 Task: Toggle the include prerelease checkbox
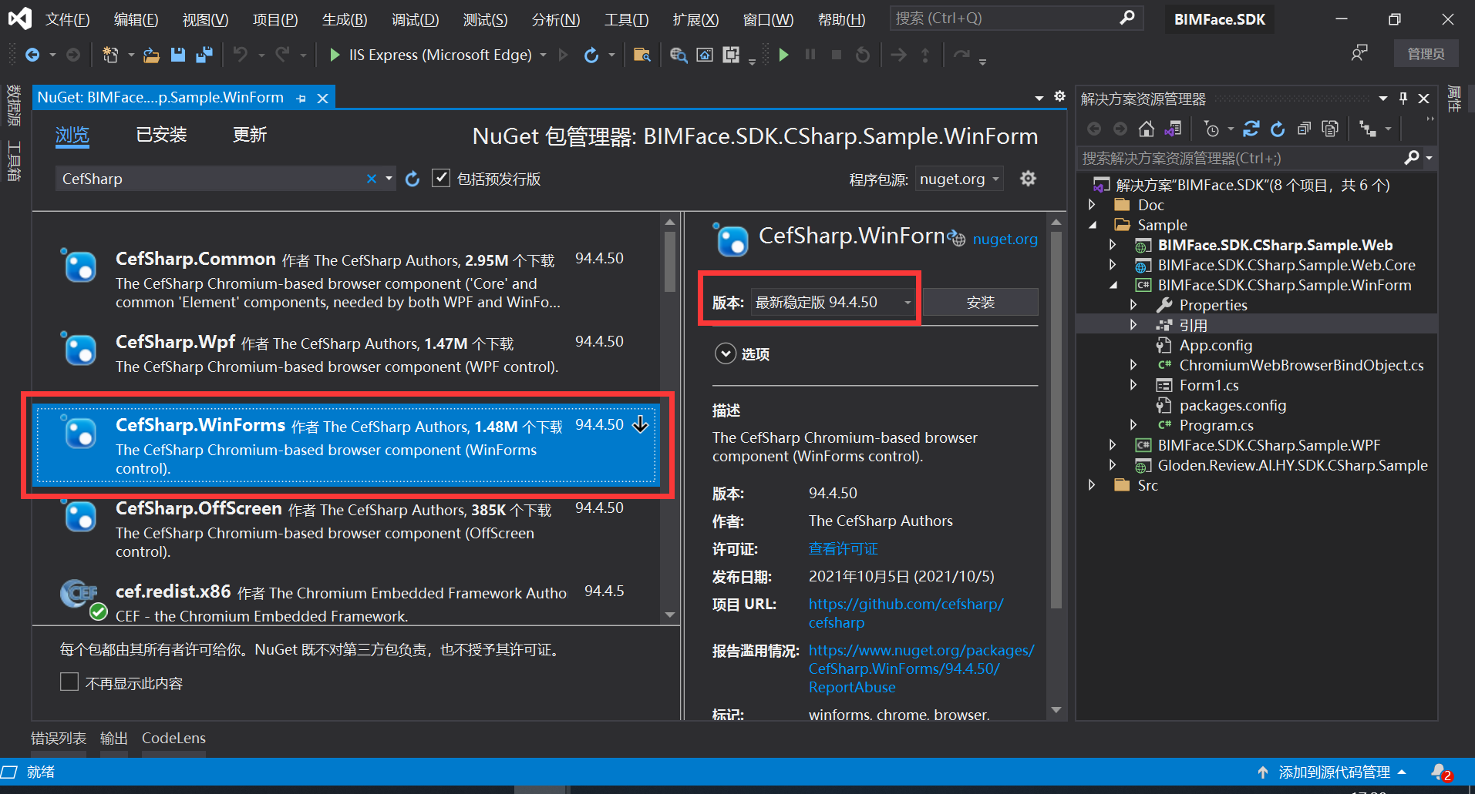441,178
